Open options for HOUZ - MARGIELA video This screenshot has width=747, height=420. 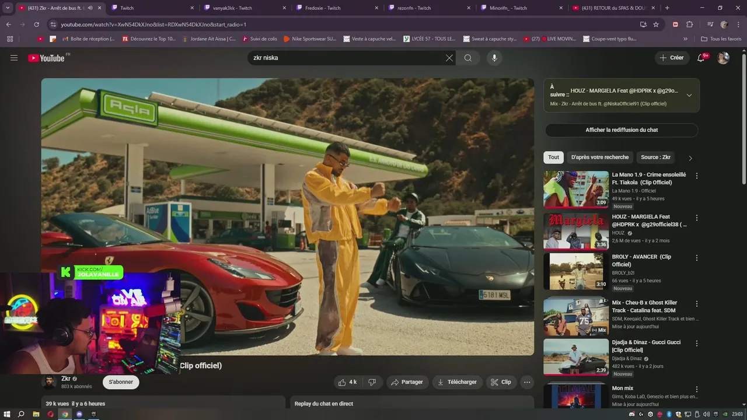tap(696, 218)
